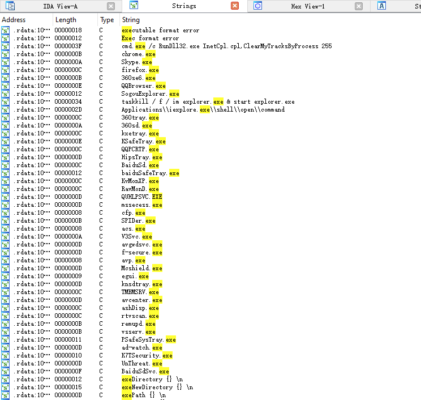Screen dimensions: 421x400
Task: Close the Hex View-1 tab
Action: click(x=359, y=6)
